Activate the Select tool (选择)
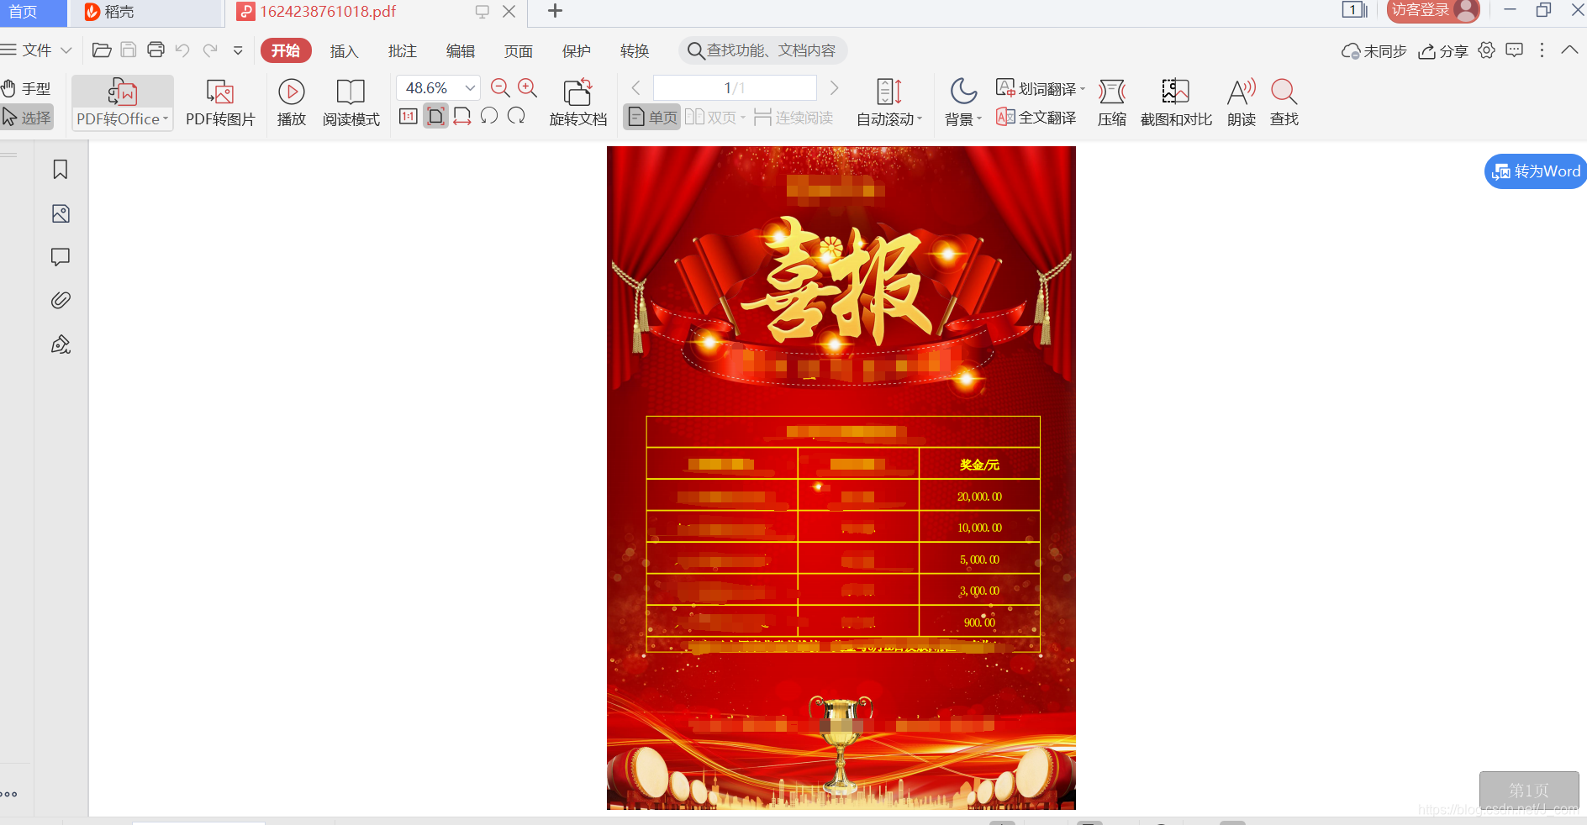Screen dimensions: 1587x825 (x=27, y=117)
